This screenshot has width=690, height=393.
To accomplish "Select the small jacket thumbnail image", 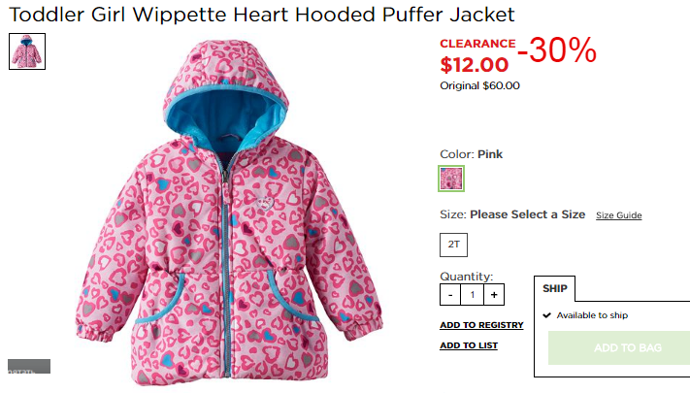I will click(x=27, y=51).
